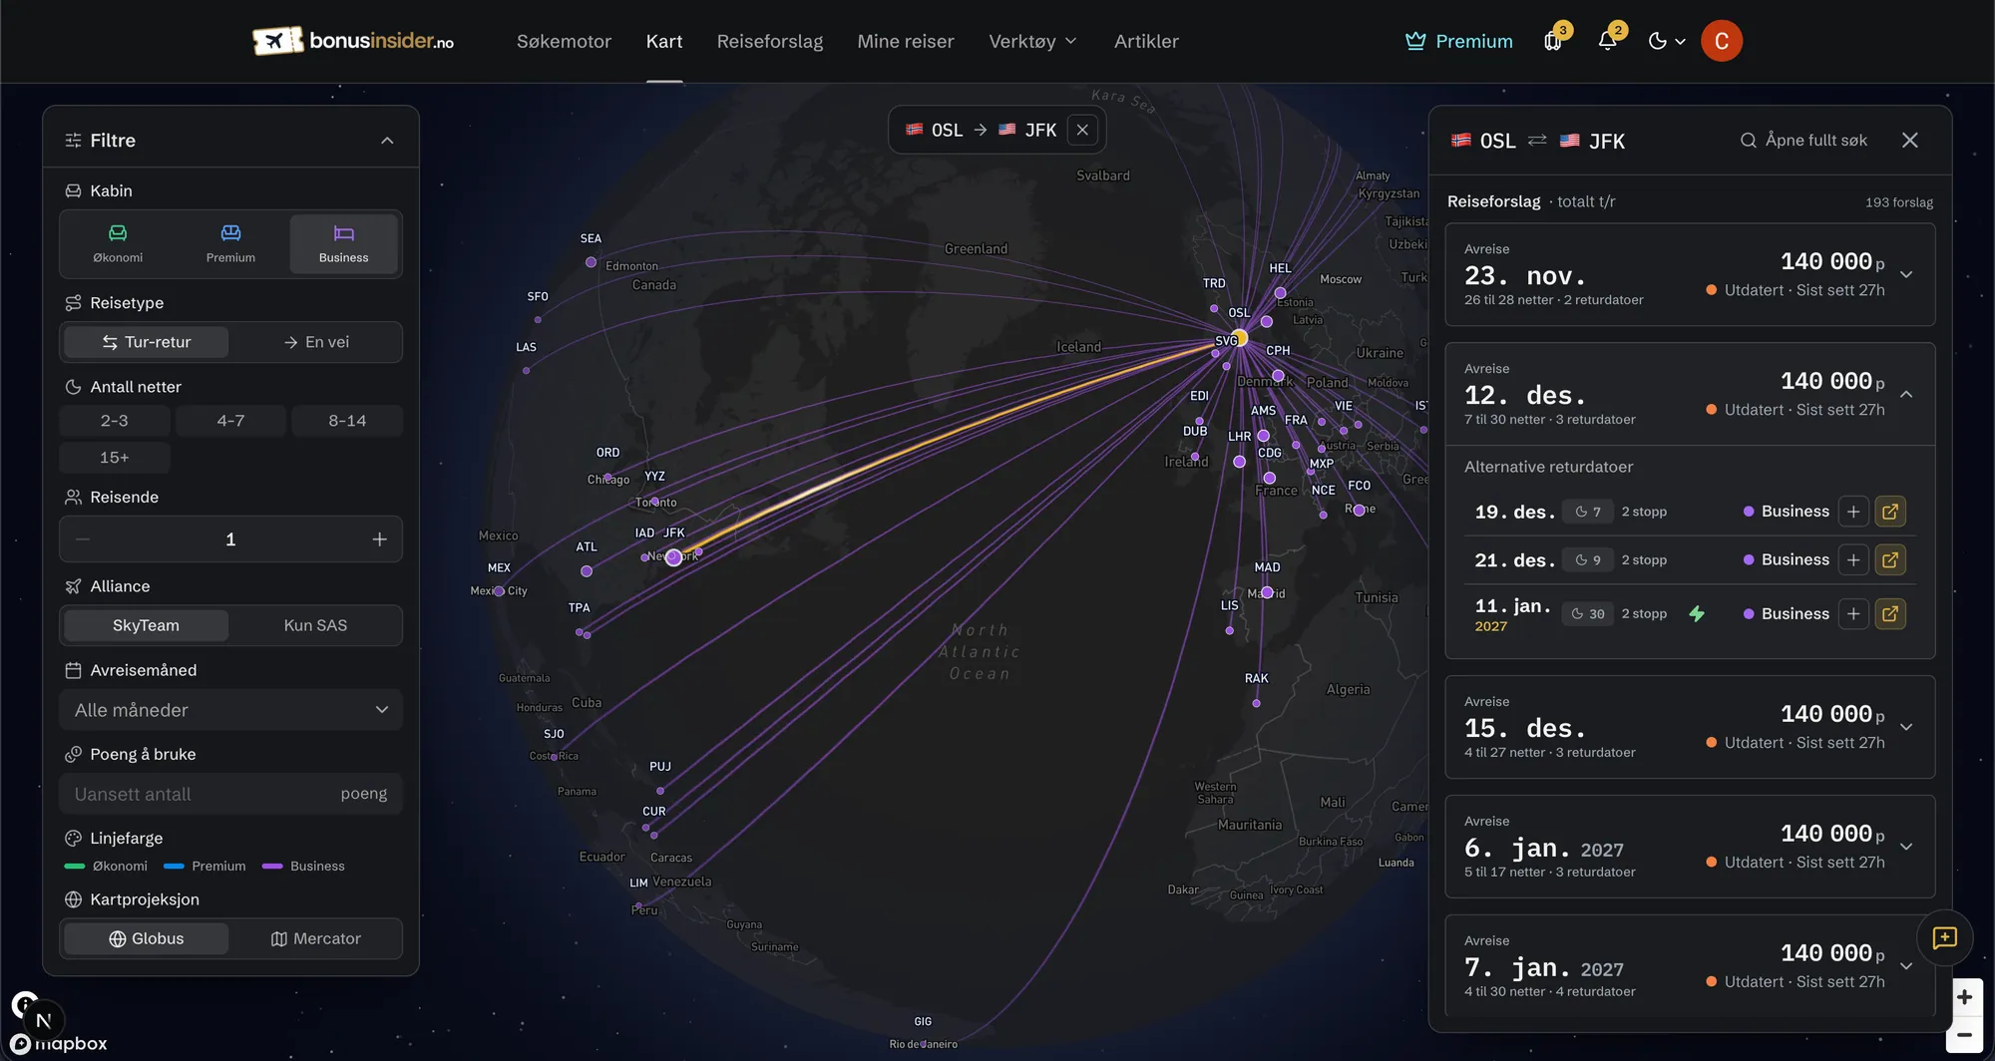Click the traveler count value field

point(230,539)
